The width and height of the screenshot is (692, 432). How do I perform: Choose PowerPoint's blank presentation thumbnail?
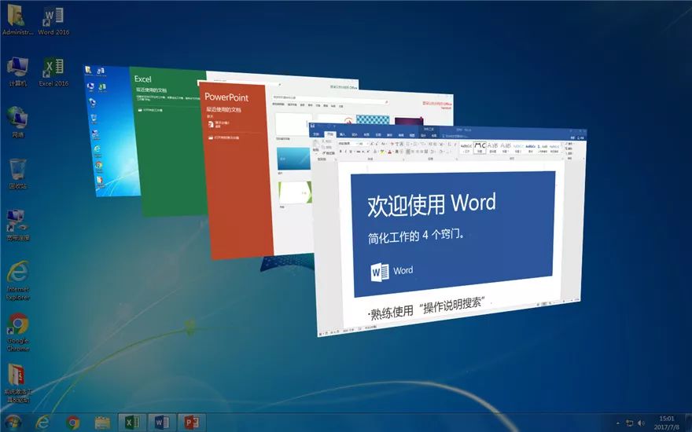(x=293, y=125)
